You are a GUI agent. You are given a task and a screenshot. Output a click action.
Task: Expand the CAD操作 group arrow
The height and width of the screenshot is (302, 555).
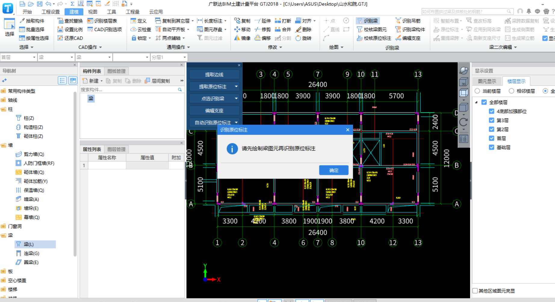click(x=101, y=47)
